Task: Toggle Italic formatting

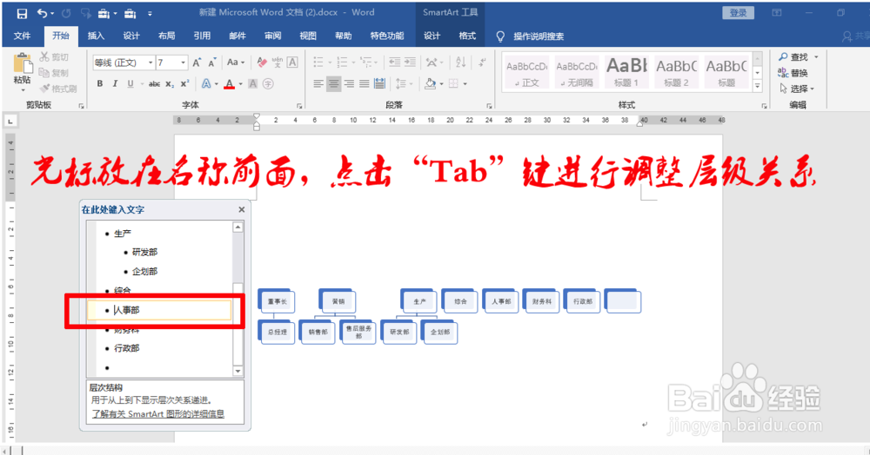Action: tap(115, 83)
